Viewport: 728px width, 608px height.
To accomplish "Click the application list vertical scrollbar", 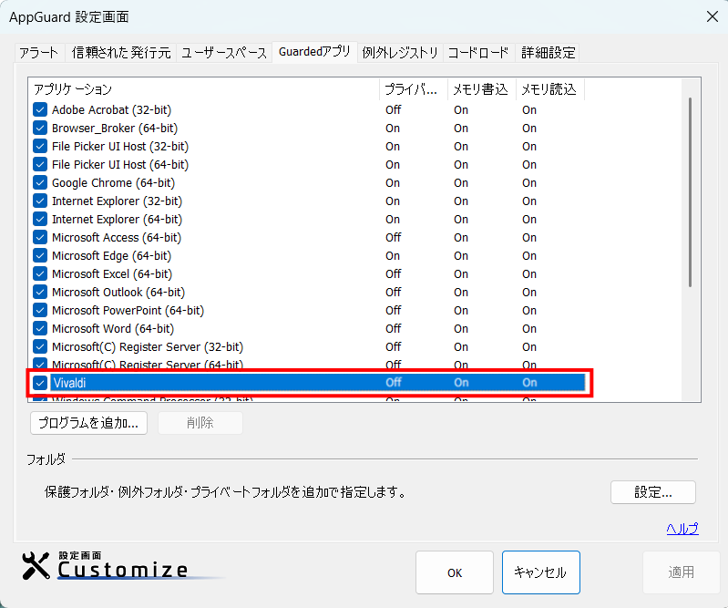I will 690,201.
